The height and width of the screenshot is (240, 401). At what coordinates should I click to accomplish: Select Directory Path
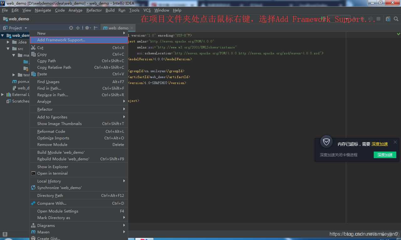click(79, 195)
